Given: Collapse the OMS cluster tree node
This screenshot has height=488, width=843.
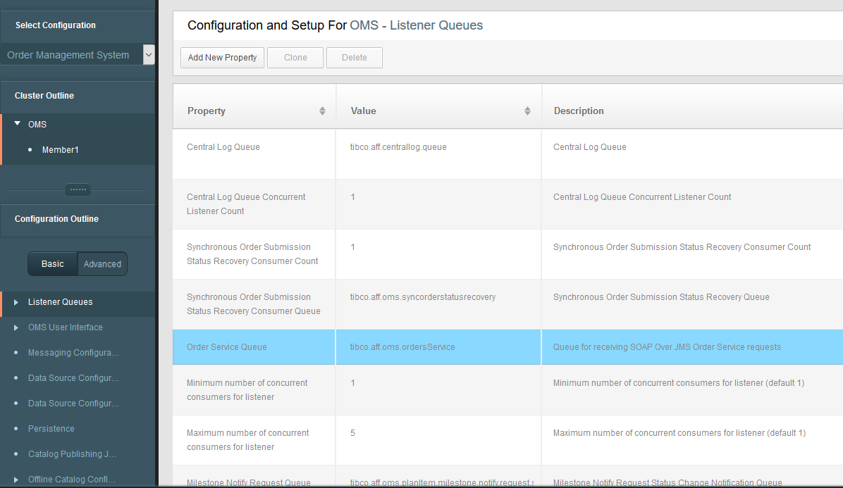Looking at the screenshot, I should (x=18, y=124).
